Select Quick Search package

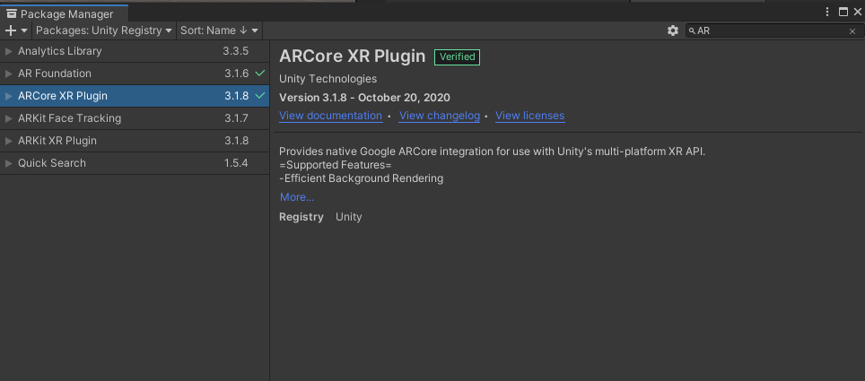[135, 163]
